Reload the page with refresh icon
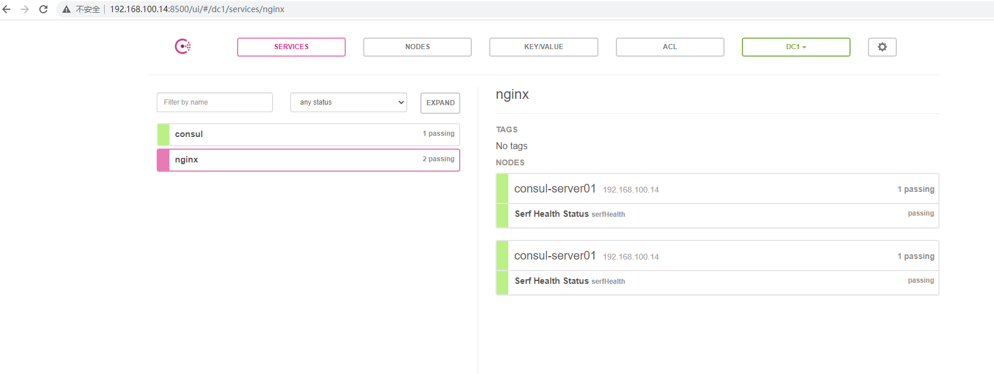Screen dimensions: 994x374 (43, 9)
